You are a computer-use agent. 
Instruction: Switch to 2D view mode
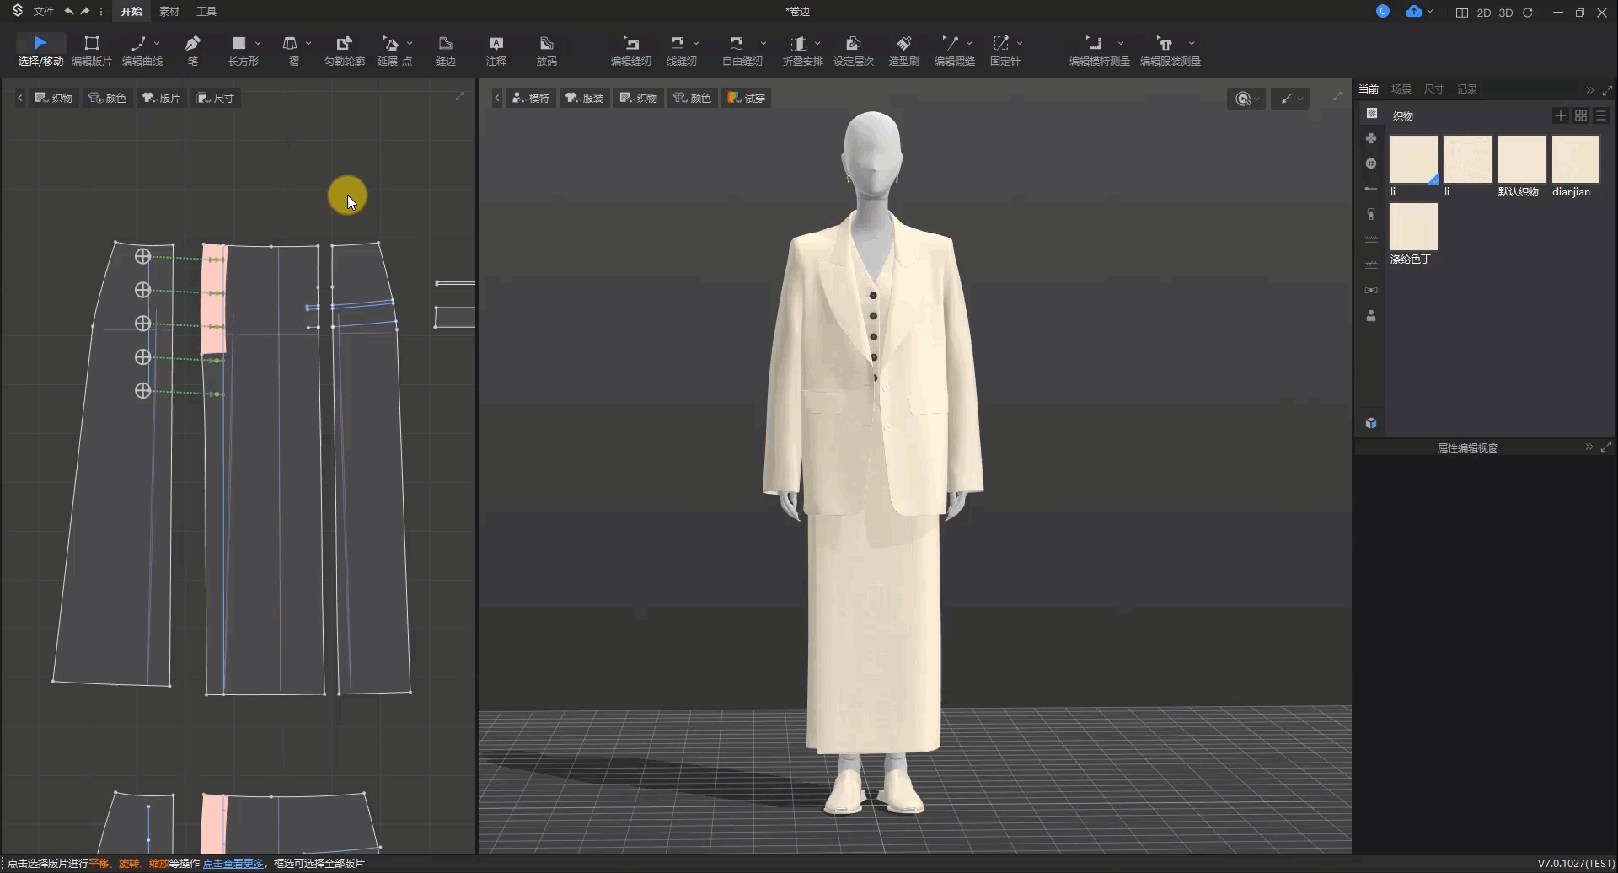(x=1484, y=13)
